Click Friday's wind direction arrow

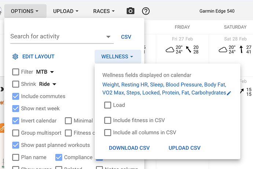(x=188, y=49)
